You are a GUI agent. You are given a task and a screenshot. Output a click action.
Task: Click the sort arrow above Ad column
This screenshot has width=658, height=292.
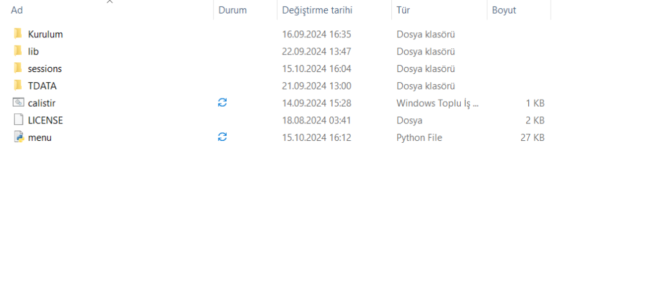[109, 2]
